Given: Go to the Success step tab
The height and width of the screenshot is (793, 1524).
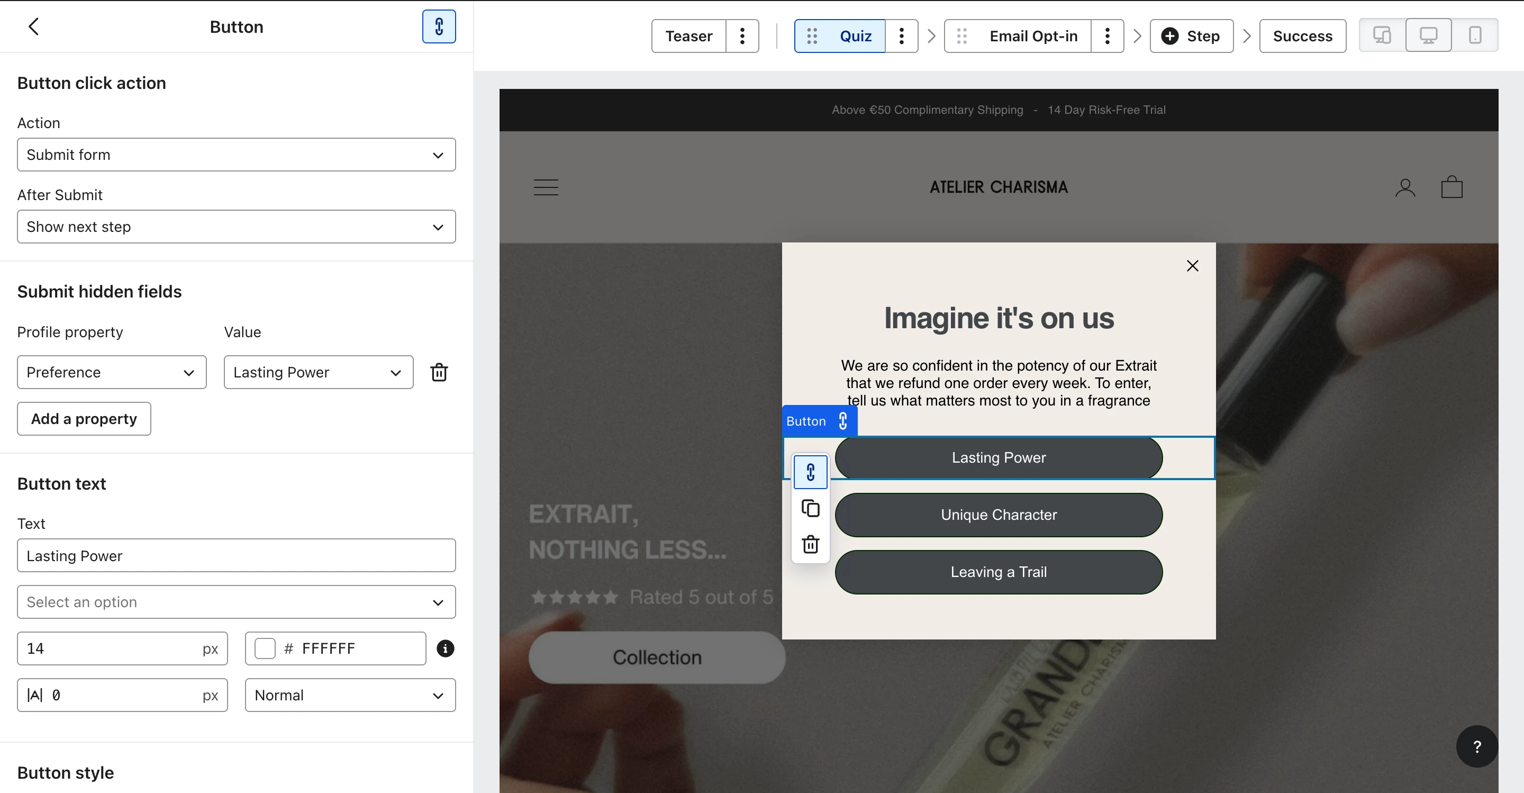Looking at the screenshot, I should pyautogui.click(x=1302, y=36).
